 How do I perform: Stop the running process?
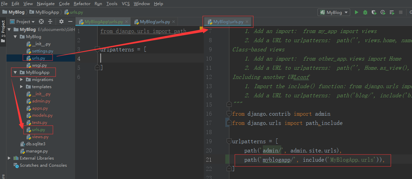pos(401,12)
